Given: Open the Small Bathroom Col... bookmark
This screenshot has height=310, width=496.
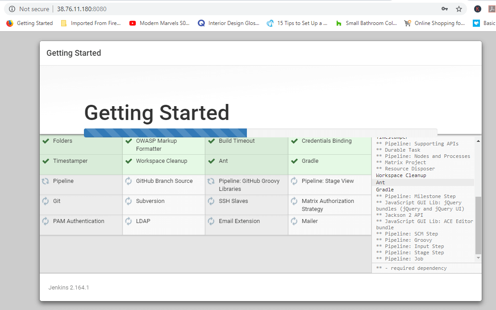Looking at the screenshot, I should tap(366, 23).
